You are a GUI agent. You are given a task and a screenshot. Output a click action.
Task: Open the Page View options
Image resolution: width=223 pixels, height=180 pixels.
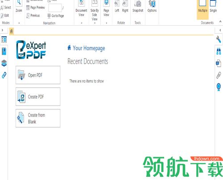click(106, 8)
